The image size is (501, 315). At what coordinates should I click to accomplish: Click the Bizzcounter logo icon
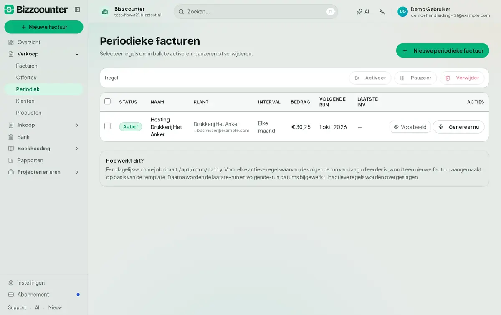[x=9, y=10]
